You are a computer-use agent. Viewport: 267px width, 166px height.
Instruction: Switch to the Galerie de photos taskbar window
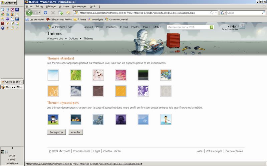point(12,82)
